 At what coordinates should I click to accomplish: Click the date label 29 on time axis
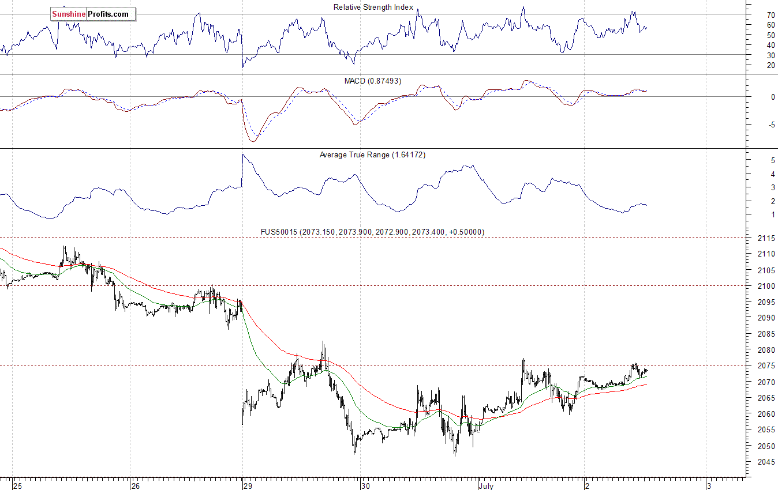click(248, 485)
